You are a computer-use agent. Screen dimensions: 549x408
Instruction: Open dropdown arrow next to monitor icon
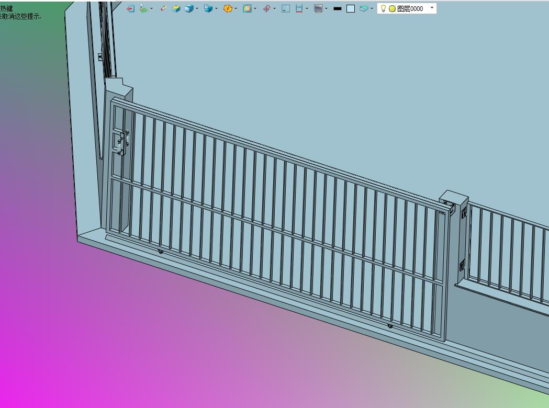coord(326,9)
